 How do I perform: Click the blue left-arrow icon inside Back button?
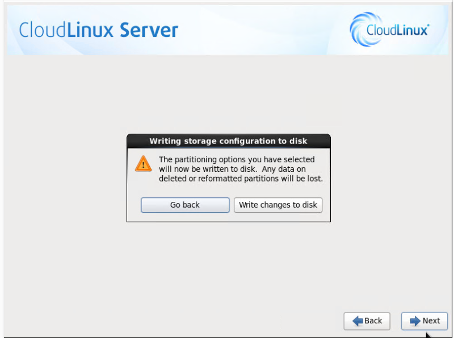pyautogui.click(x=357, y=321)
